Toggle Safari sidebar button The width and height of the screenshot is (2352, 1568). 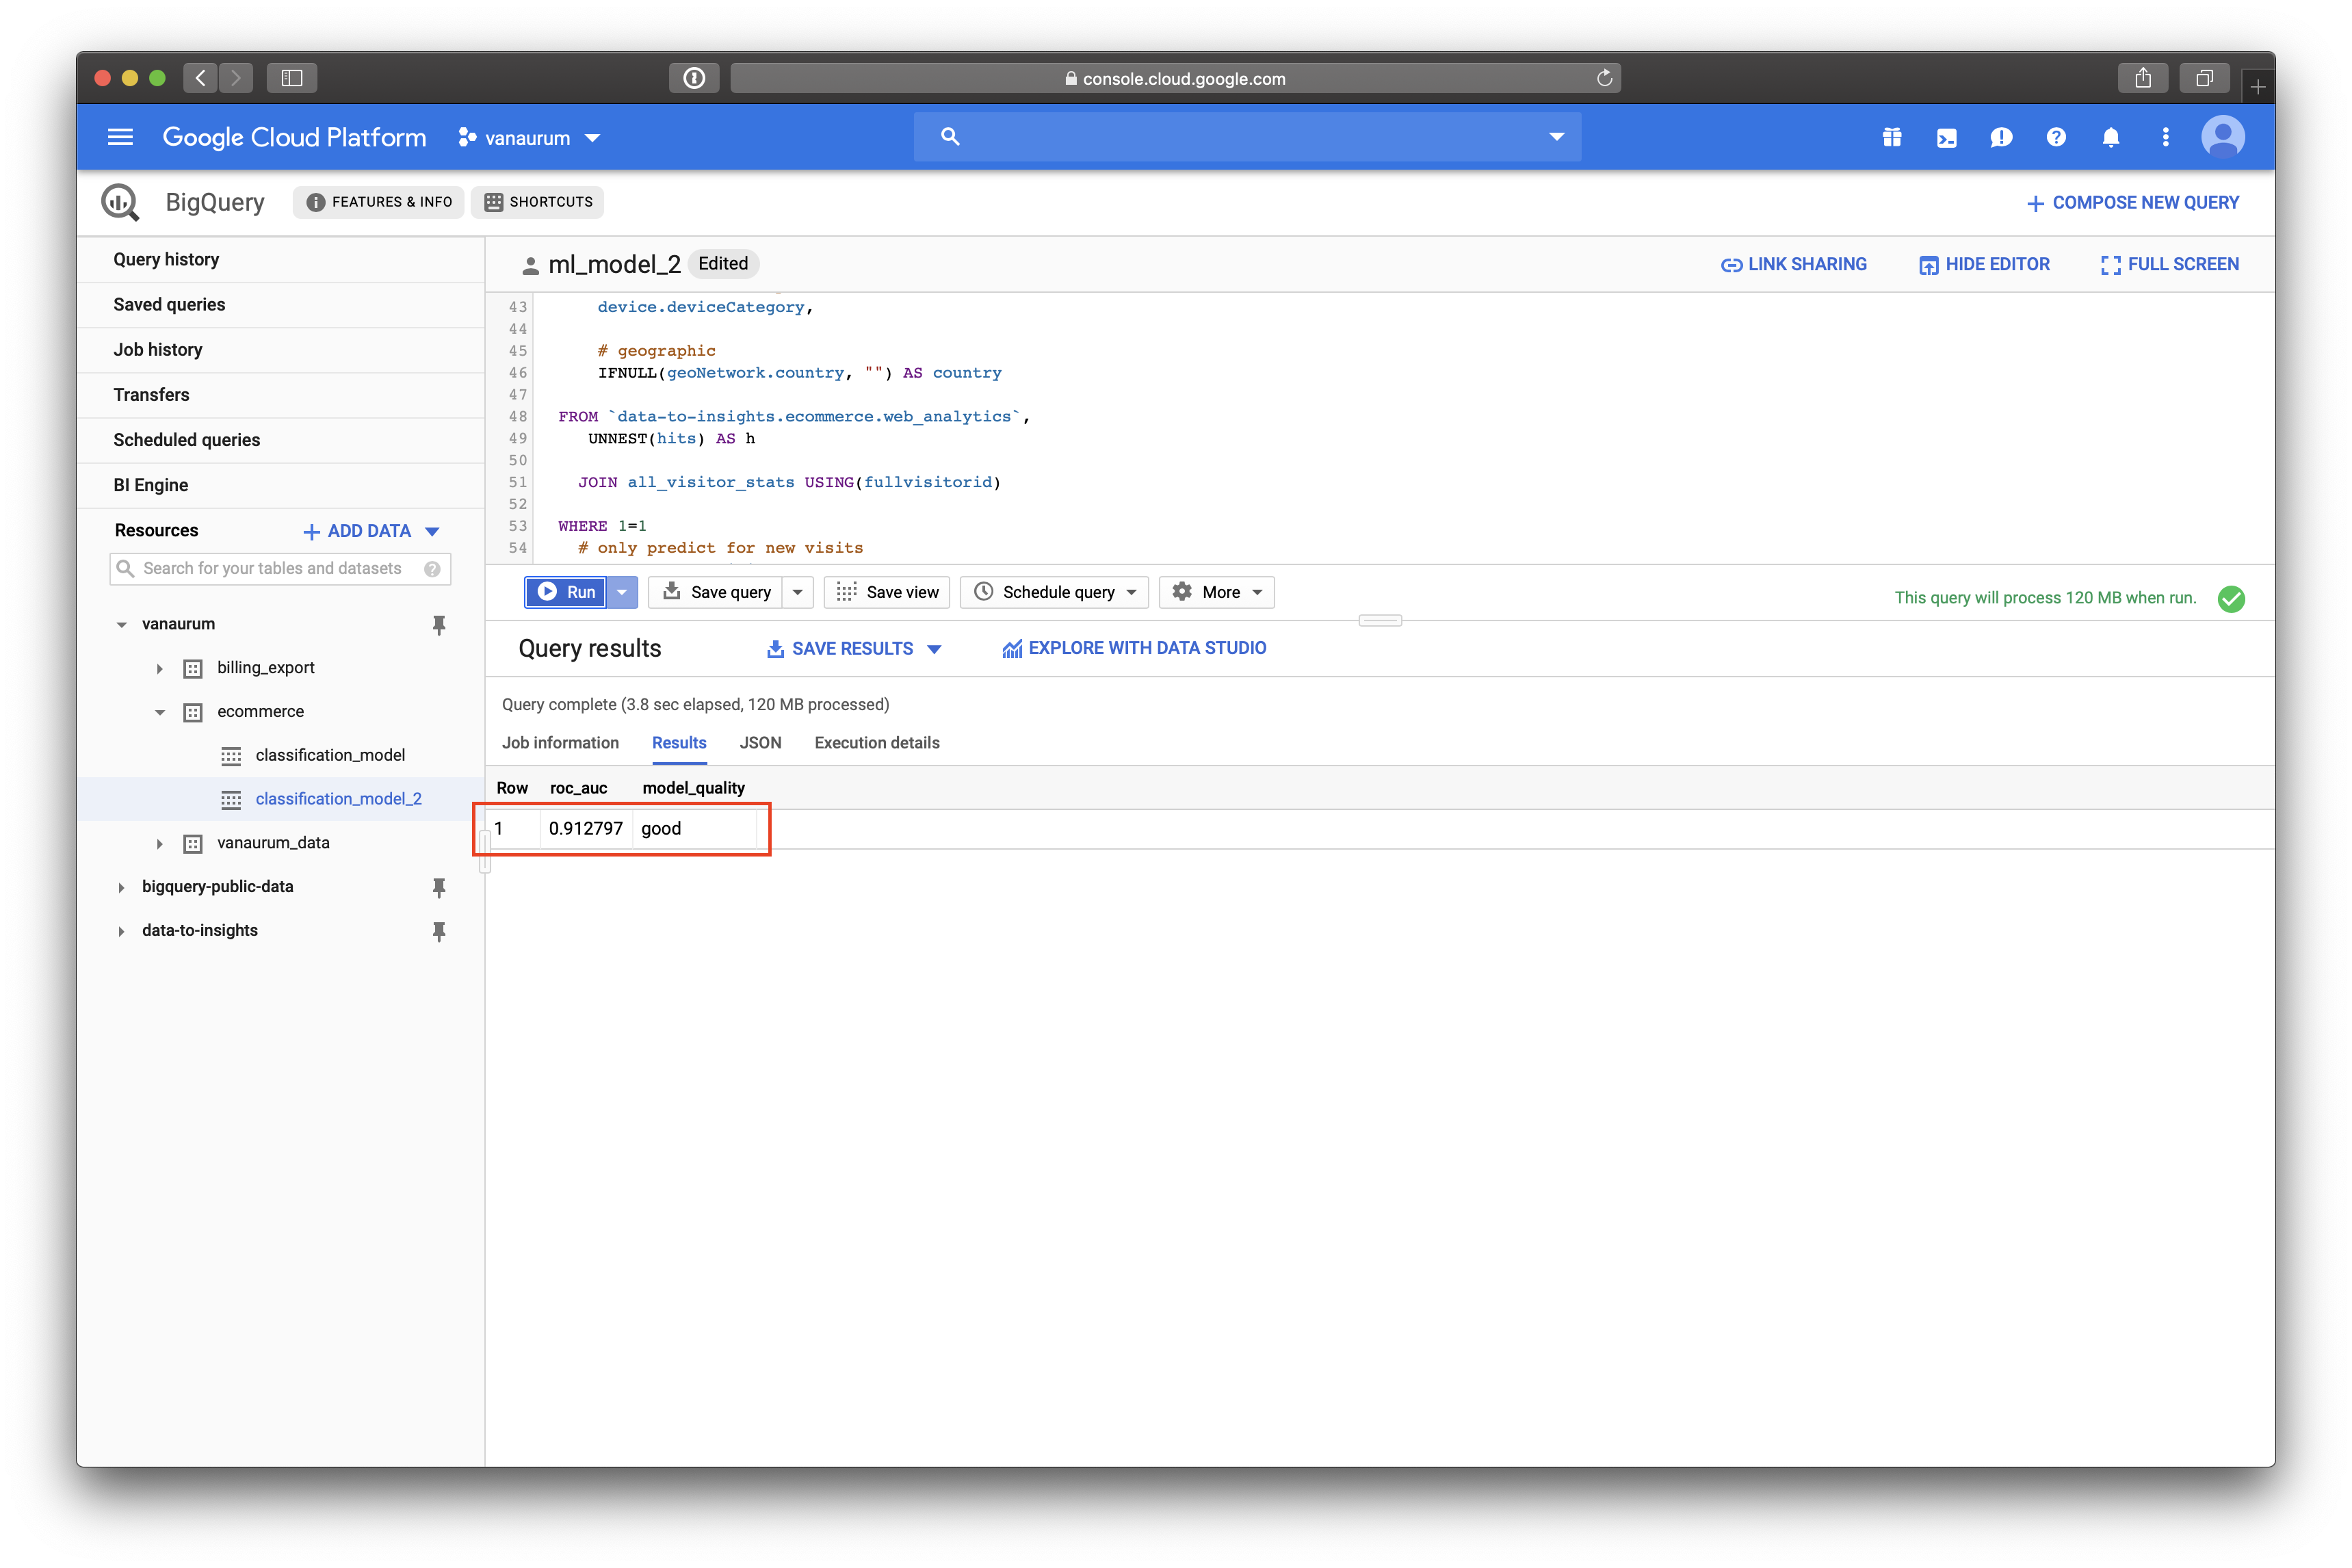click(292, 78)
